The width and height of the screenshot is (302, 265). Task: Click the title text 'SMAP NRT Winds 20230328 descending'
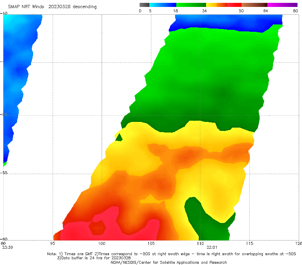(52, 7)
